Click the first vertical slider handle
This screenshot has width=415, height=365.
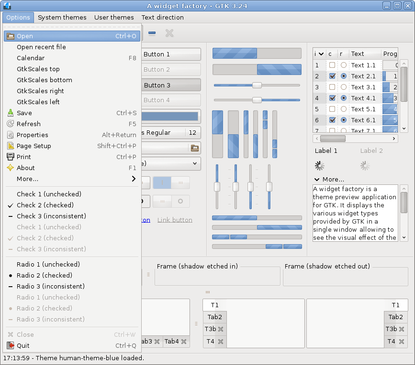[217, 187]
